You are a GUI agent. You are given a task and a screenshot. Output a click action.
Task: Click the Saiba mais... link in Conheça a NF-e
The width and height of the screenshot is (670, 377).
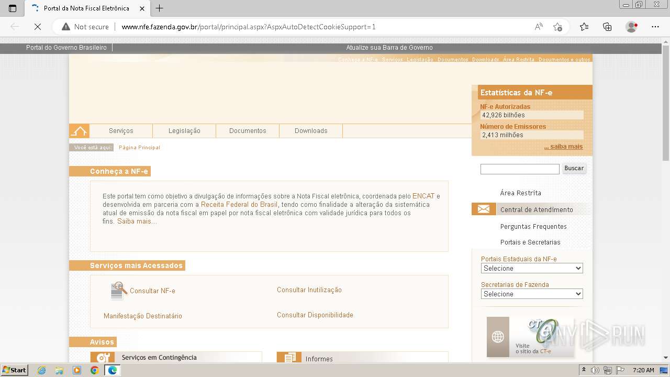coord(137,221)
